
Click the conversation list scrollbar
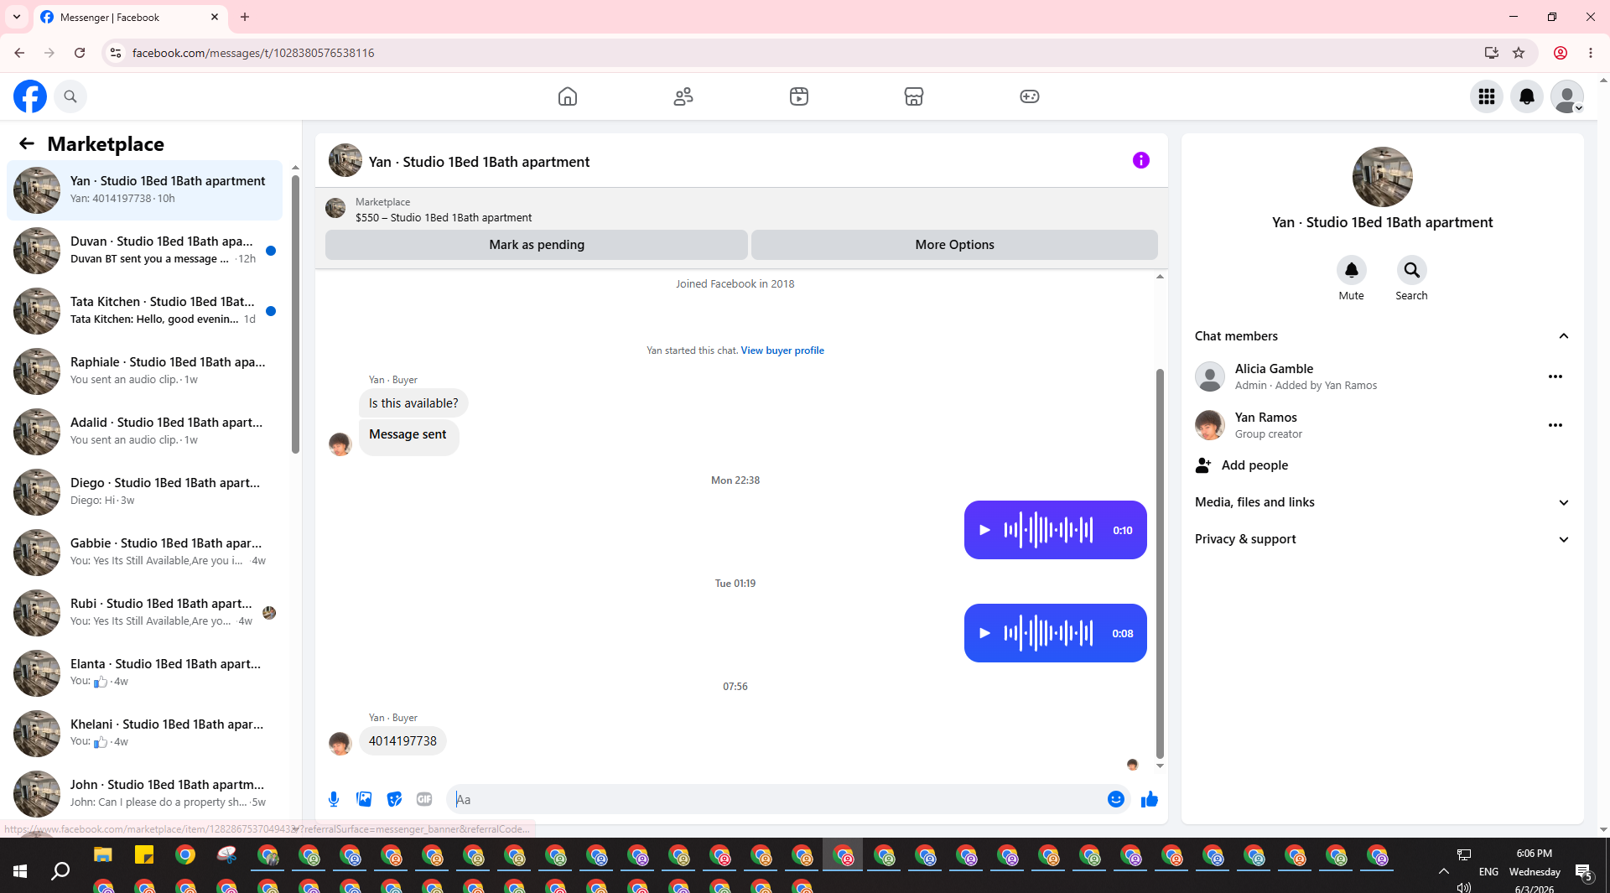pyautogui.click(x=295, y=314)
